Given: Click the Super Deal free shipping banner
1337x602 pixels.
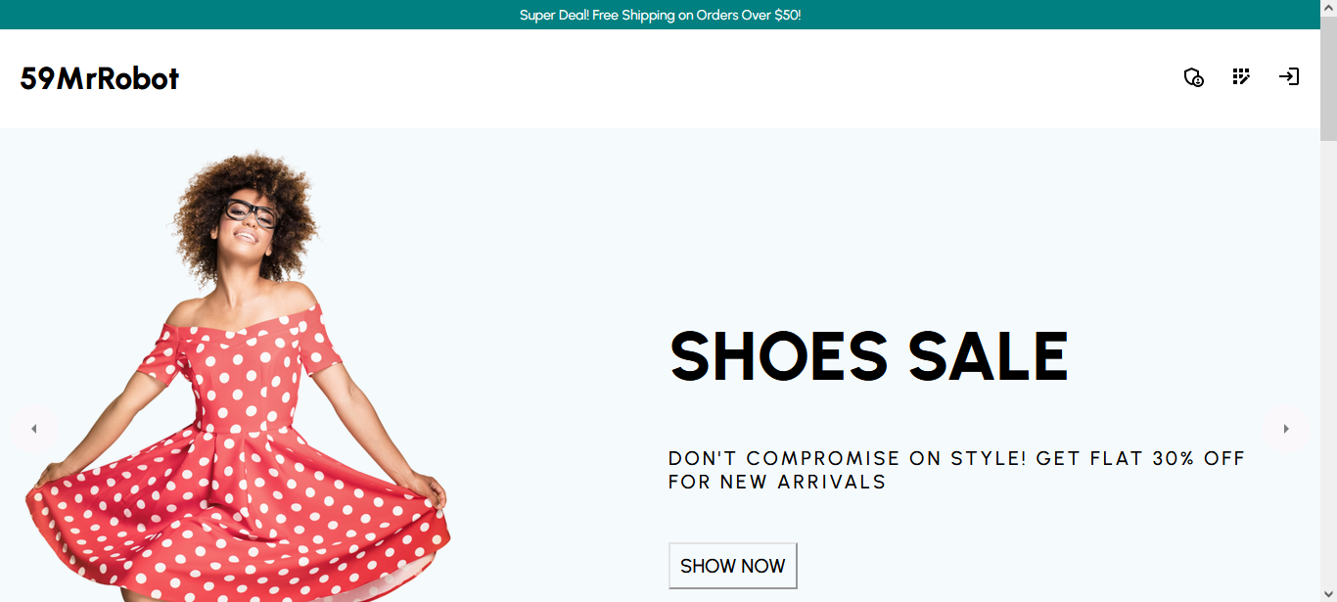Looking at the screenshot, I should (x=660, y=15).
